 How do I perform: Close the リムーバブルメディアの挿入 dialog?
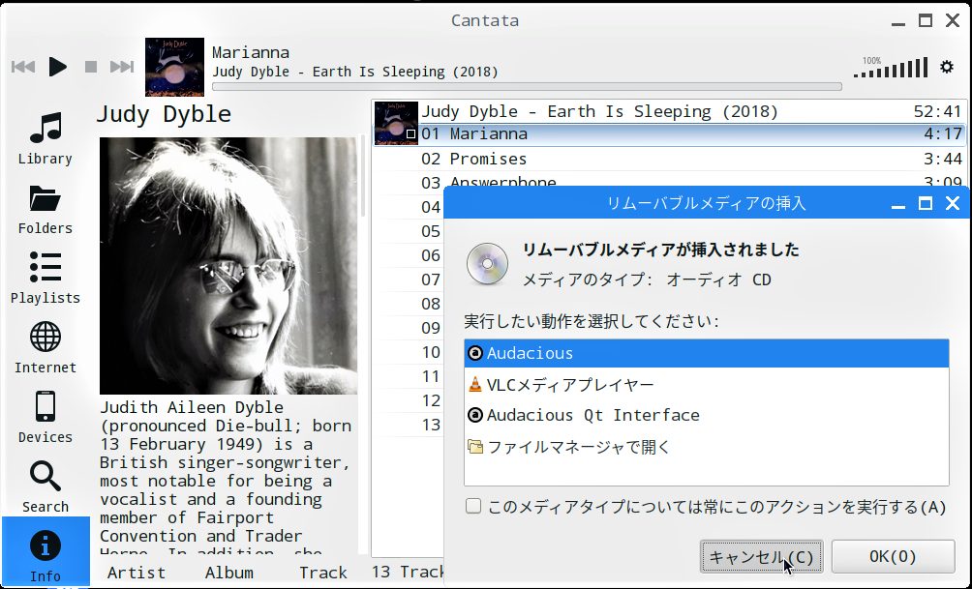click(953, 203)
